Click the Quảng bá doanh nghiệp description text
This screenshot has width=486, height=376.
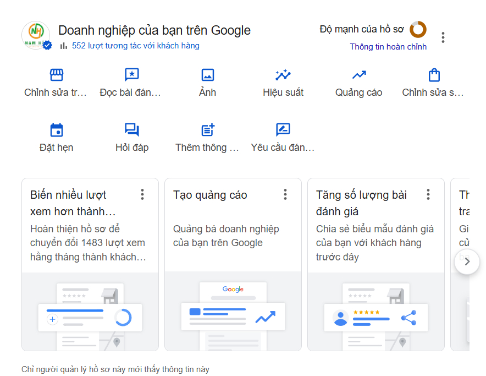coord(226,236)
